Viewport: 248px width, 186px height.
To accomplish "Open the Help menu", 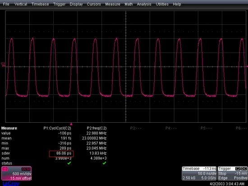I will tap(177, 4).
